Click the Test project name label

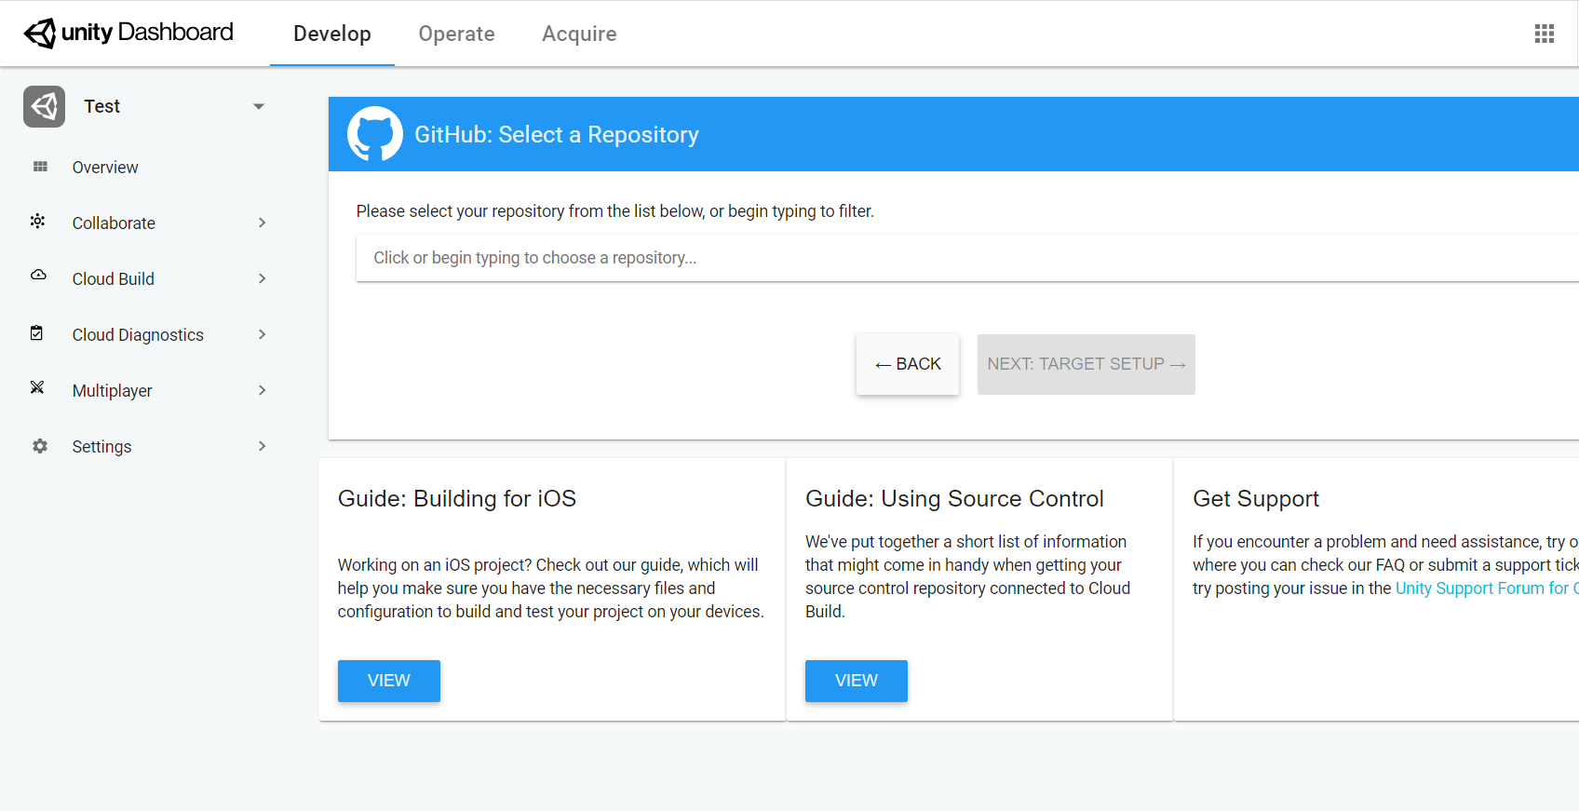[x=102, y=106]
